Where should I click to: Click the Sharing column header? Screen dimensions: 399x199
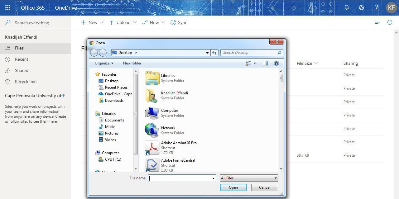tap(351, 63)
